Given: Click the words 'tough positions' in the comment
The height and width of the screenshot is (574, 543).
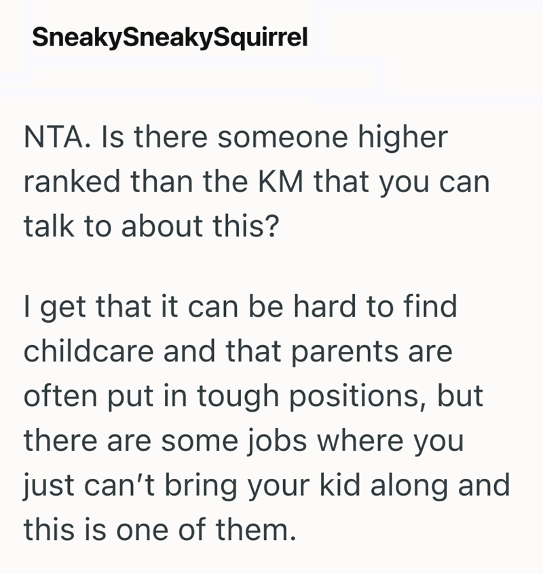Looking at the screenshot, I should click(x=307, y=397).
